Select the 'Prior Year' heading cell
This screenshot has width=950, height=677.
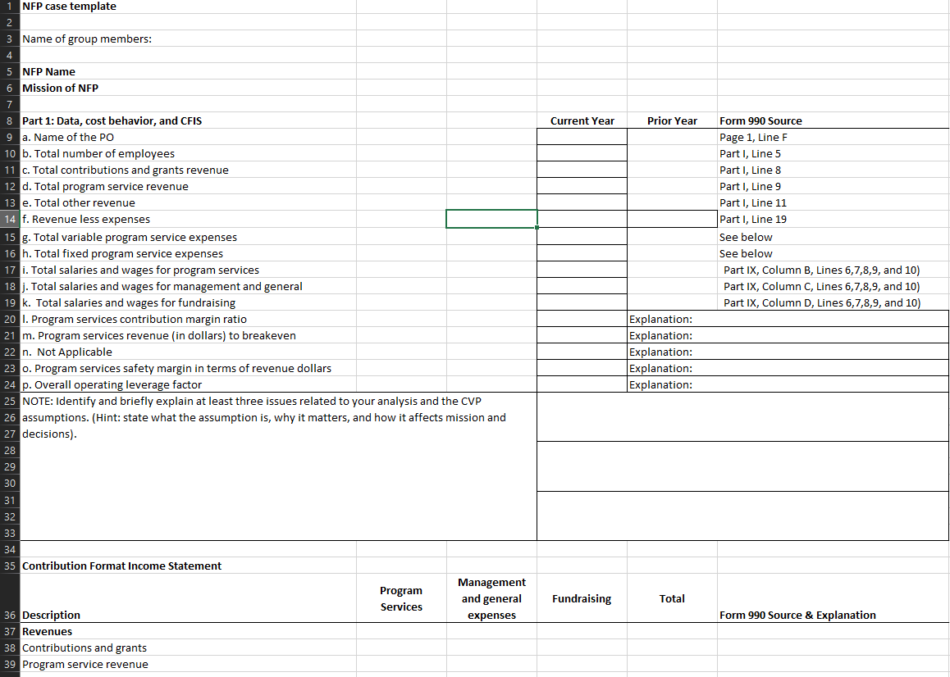[671, 120]
